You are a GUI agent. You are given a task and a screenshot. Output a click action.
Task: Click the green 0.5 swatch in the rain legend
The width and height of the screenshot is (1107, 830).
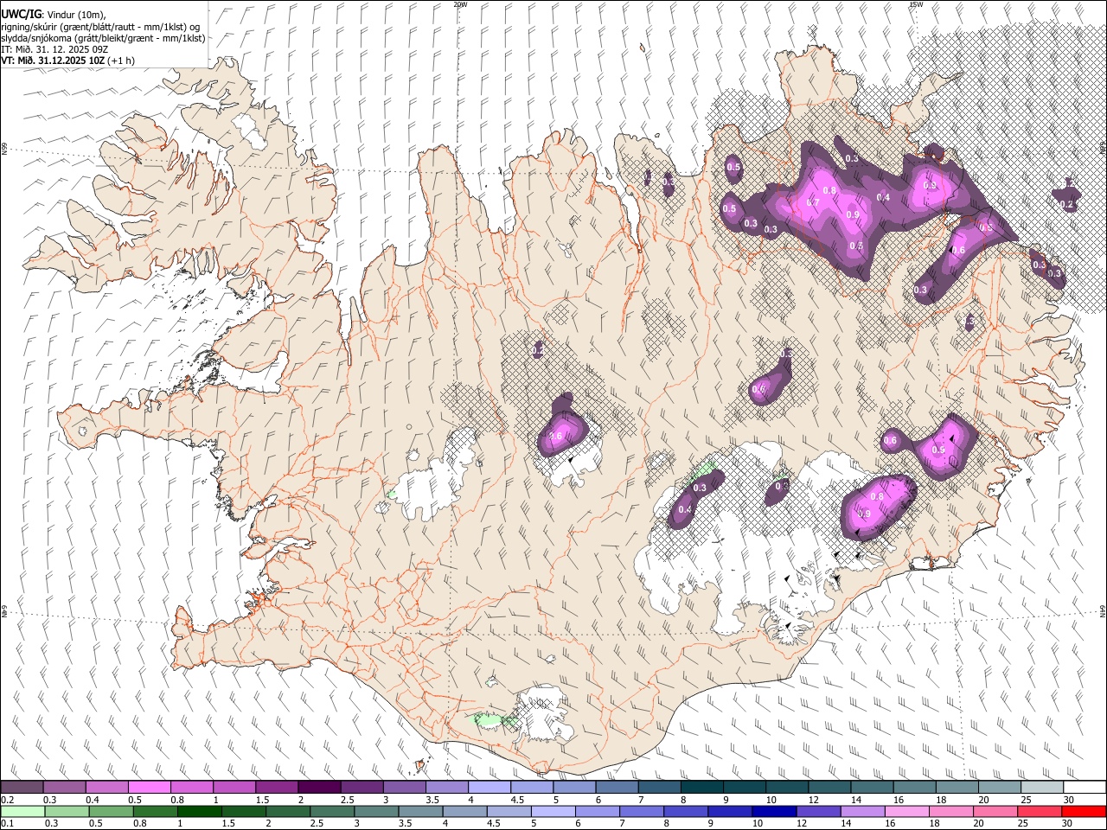click(x=112, y=812)
